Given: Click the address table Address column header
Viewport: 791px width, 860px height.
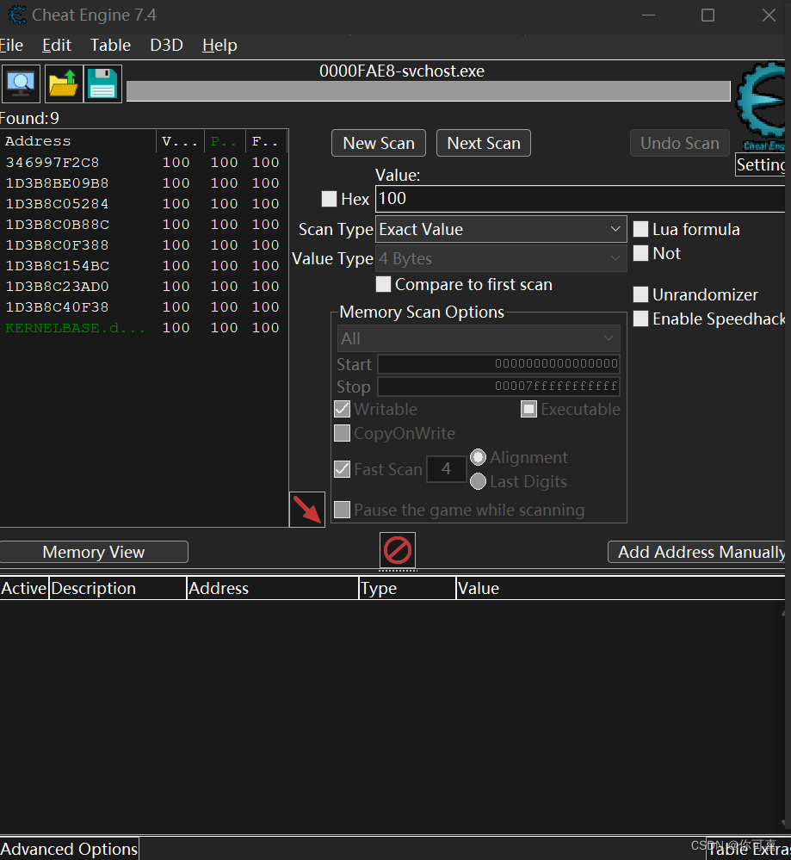Looking at the screenshot, I should 273,588.
